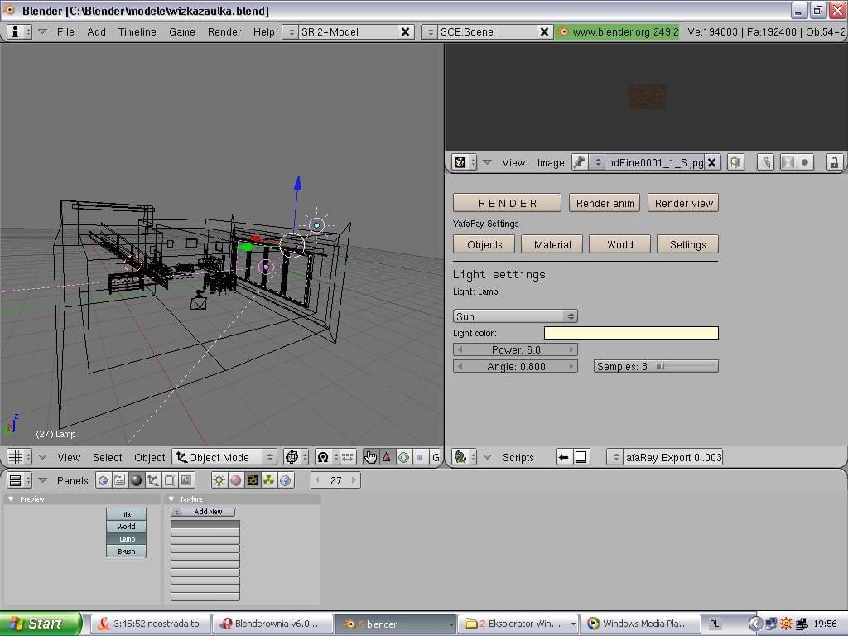Click the RENDER button
This screenshot has width=848, height=636.
point(507,203)
